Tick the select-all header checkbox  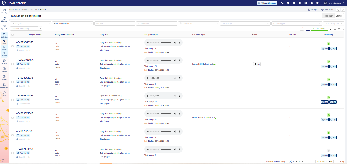point(12,34)
